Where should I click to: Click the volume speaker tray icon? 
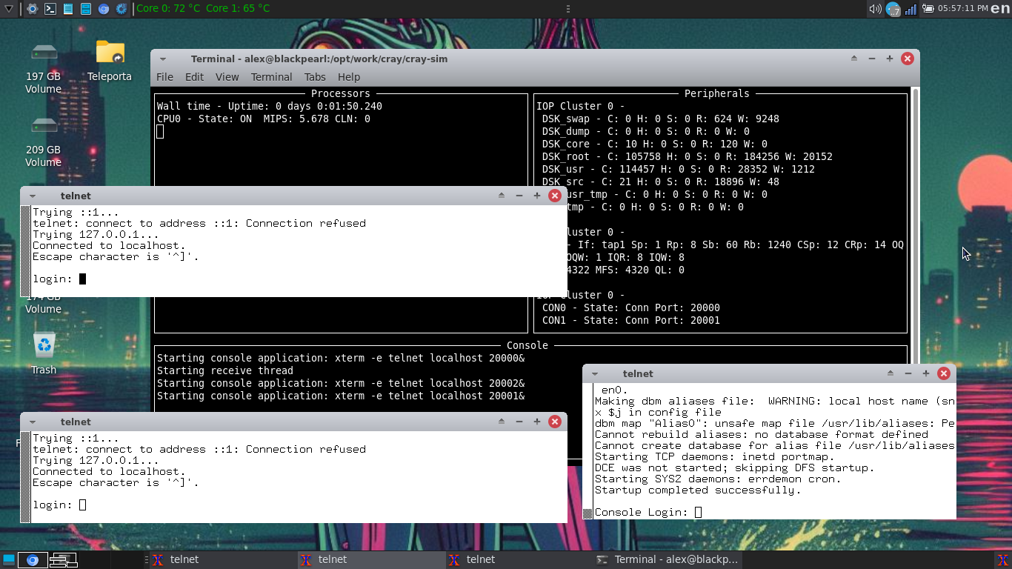tap(874, 9)
